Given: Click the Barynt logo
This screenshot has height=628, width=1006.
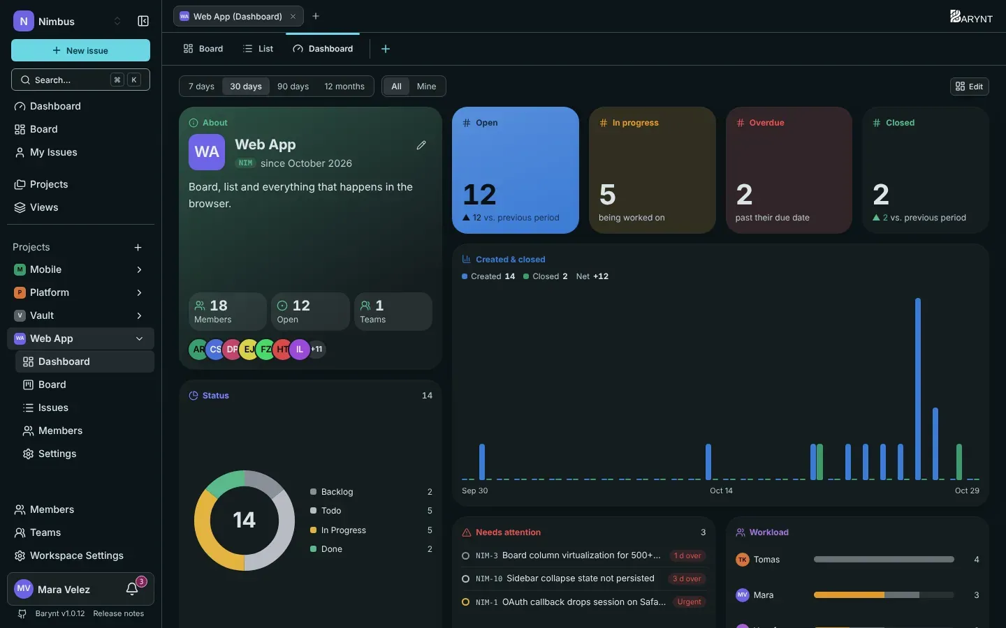Looking at the screenshot, I should click(x=971, y=17).
